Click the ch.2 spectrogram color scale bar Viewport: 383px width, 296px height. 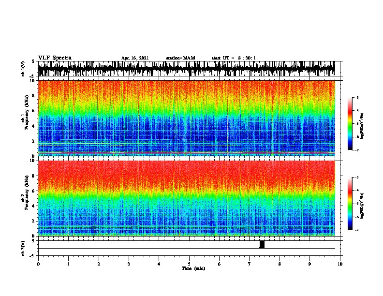tap(350, 204)
